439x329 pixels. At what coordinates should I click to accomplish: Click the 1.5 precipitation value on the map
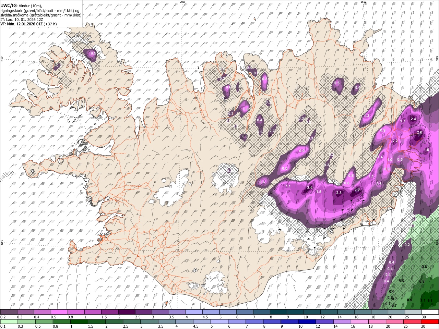(x=319, y=192)
